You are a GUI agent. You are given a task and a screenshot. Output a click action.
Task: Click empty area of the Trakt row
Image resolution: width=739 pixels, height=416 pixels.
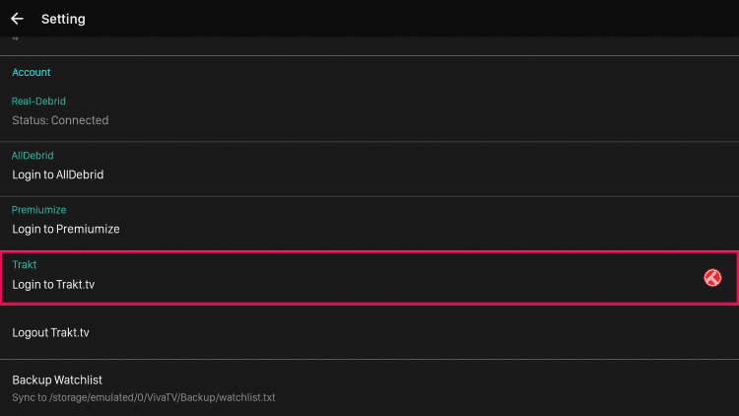point(394,277)
